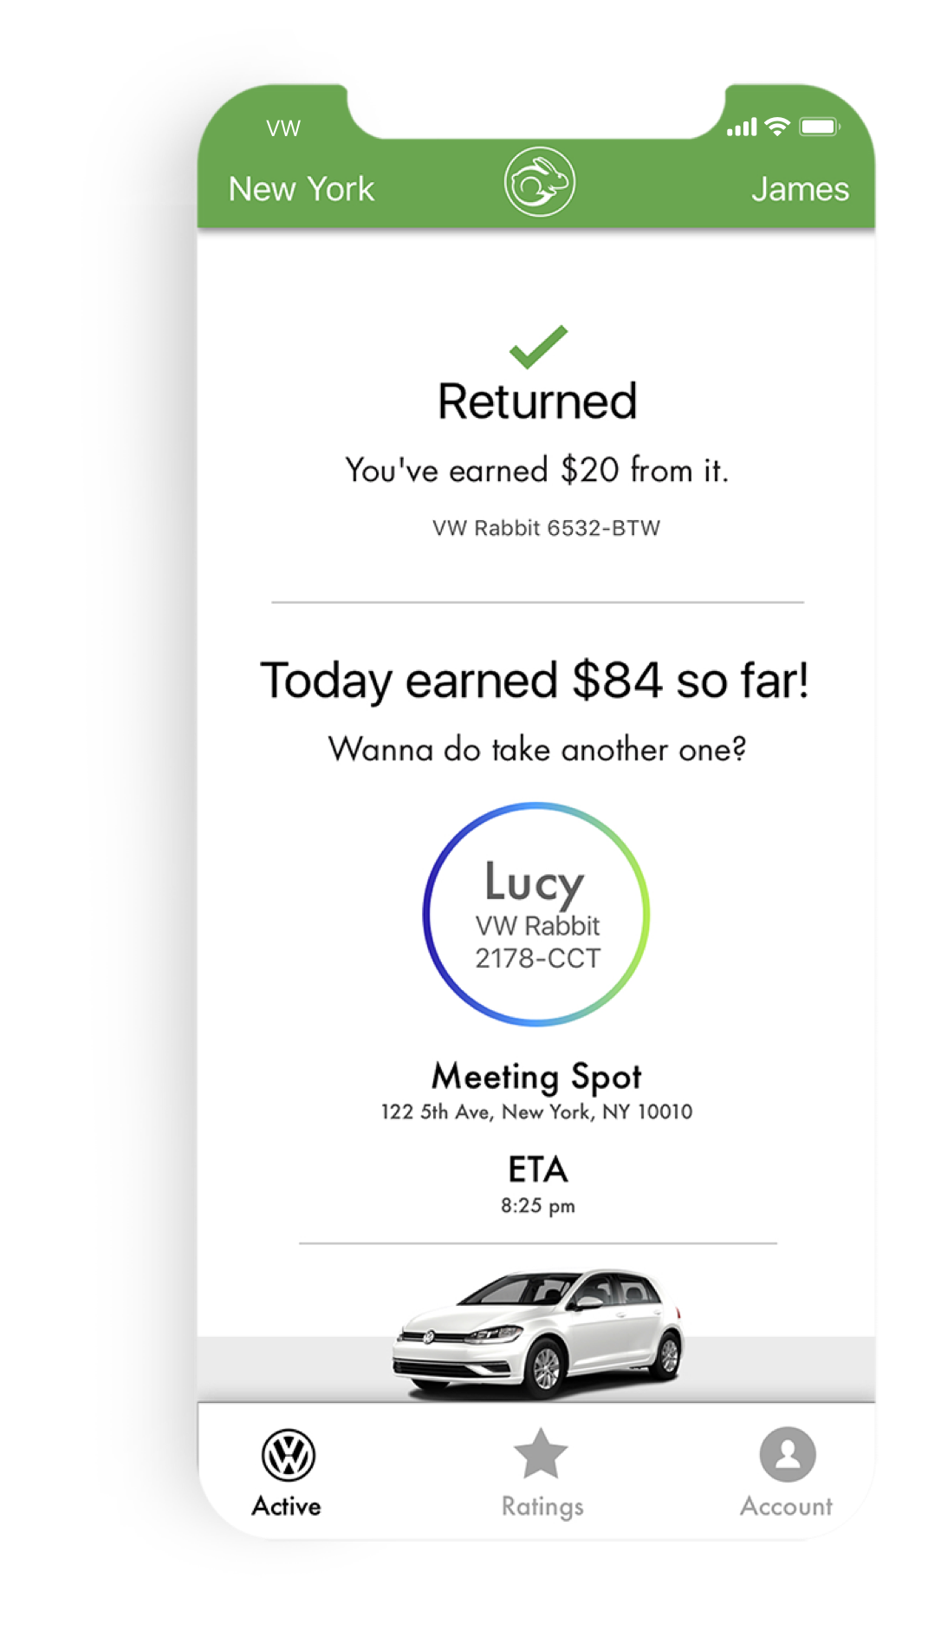Viewport: 934px width, 1637px height.
Task: Tap the Wi-Fi status icon
Action: [778, 127]
